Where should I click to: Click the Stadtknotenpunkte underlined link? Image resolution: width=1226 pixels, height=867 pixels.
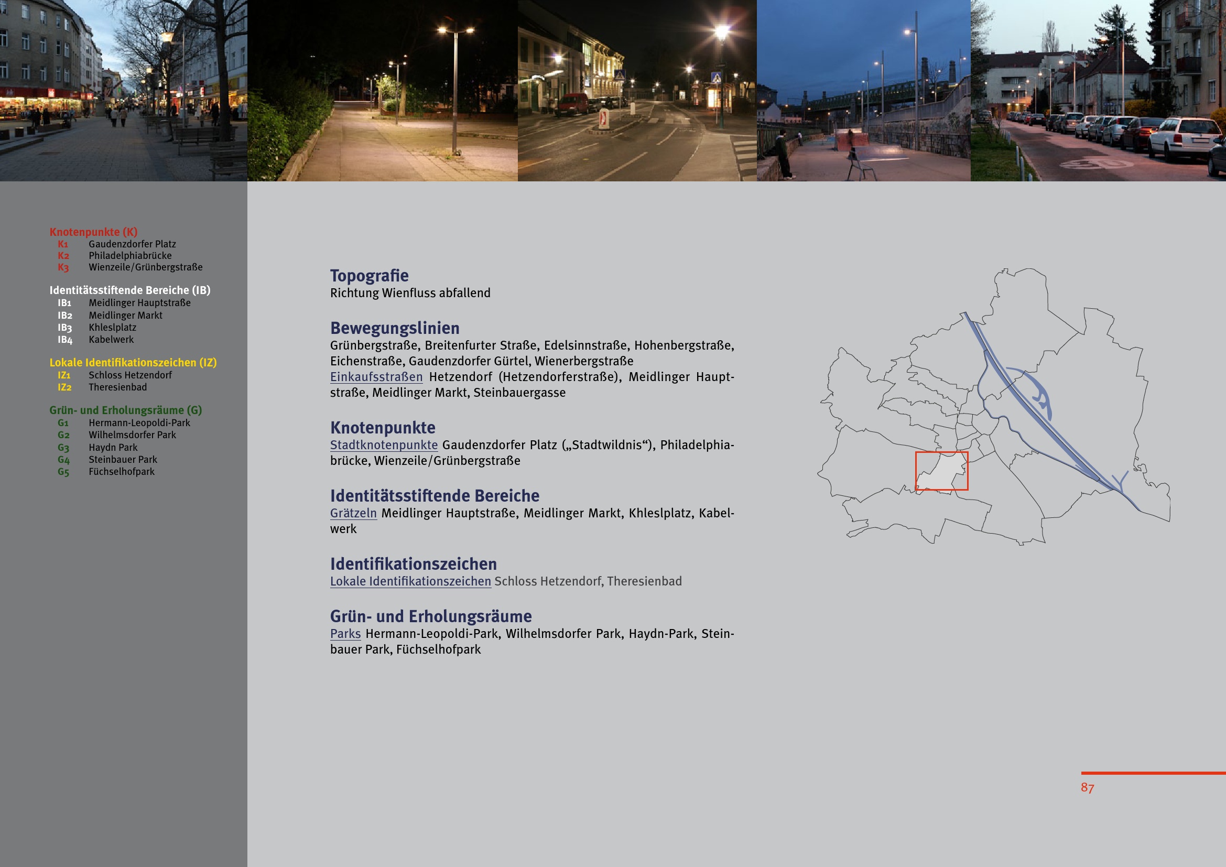tap(383, 445)
